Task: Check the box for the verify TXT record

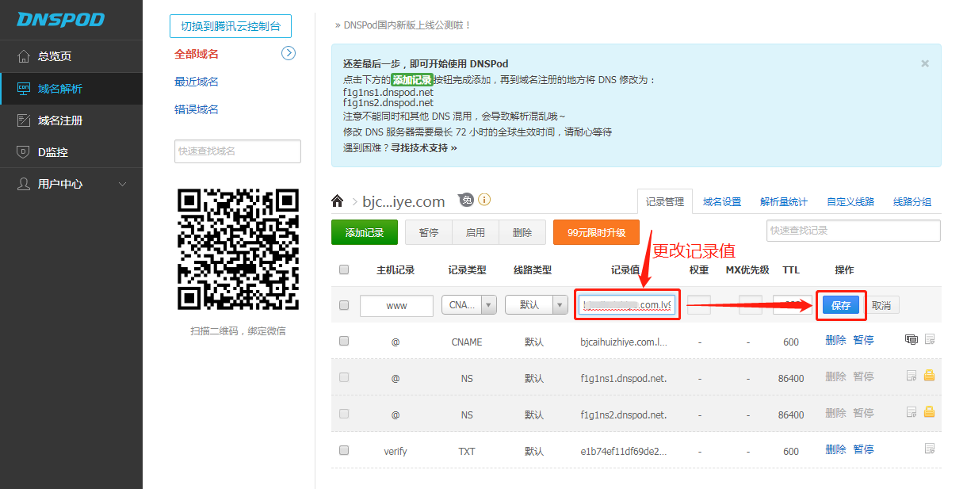Action: [344, 450]
